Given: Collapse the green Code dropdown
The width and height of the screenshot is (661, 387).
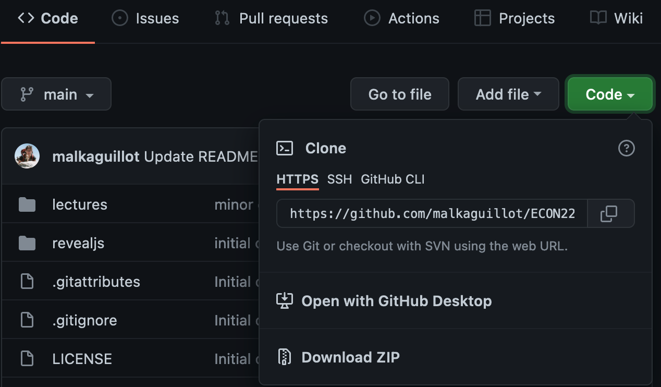Looking at the screenshot, I should [609, 94].
